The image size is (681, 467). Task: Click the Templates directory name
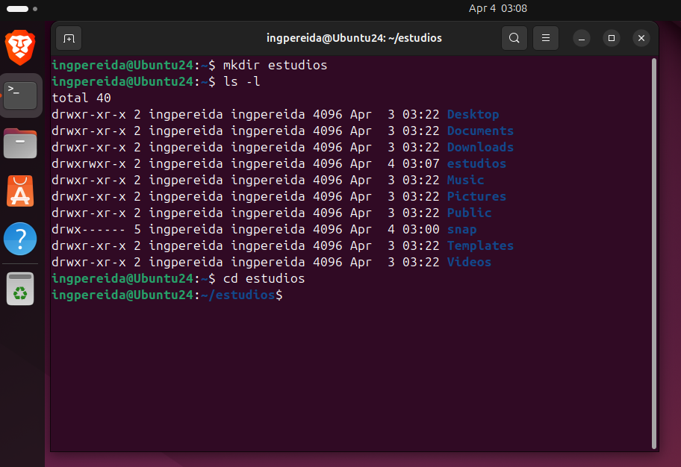pyautogui.click(x=480, y=245)
